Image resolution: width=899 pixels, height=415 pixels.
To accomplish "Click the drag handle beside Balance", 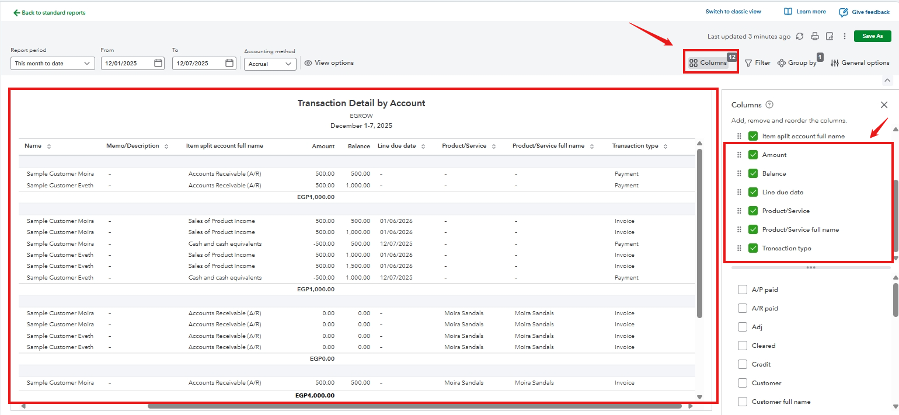I will [x=739, y=173].
